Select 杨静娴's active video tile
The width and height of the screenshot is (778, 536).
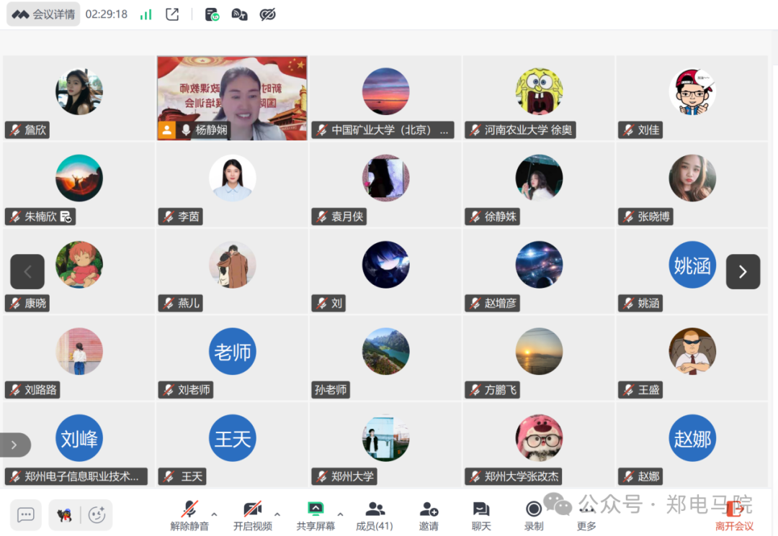click(x=232, y=98)
